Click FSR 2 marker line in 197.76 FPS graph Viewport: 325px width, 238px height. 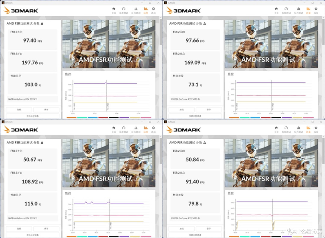click(107, 96)
